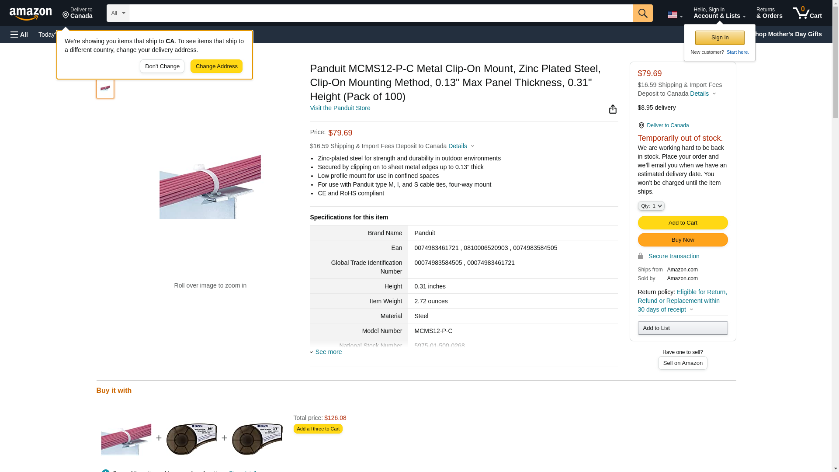The height and width of the screenshot is (472, 839).
Task: Open Account & Lists menu
Action: point(719,13)
